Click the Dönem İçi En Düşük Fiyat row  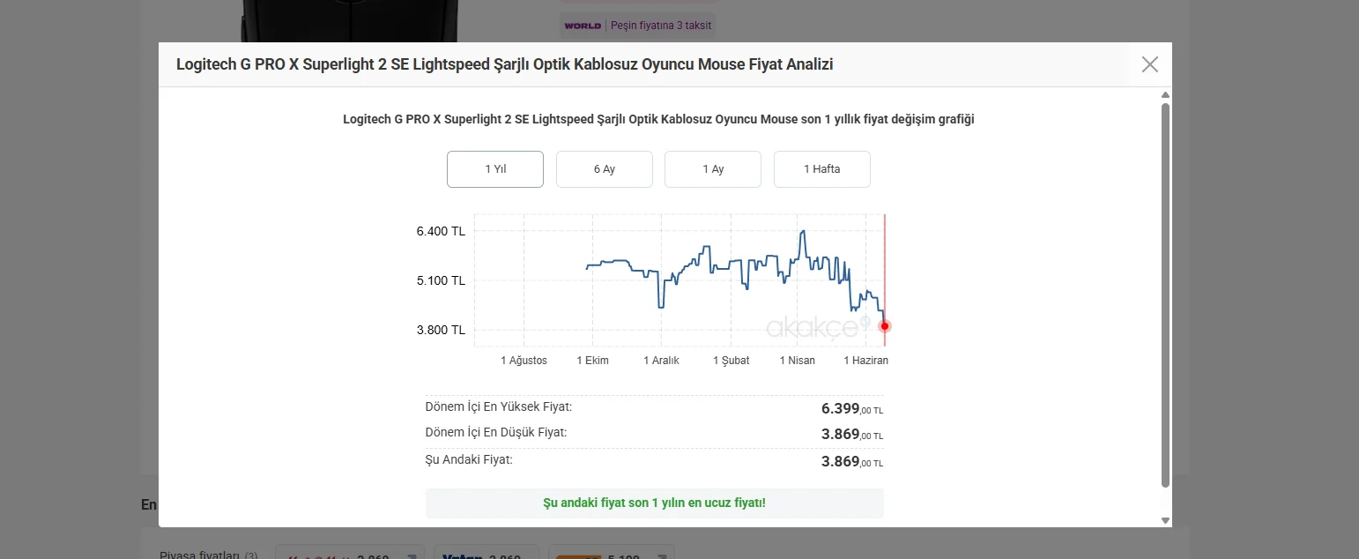(654, 435)
